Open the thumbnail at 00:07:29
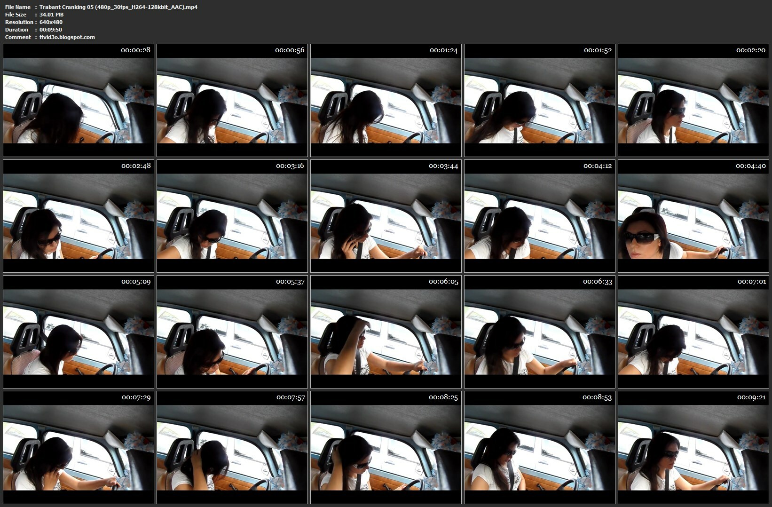The image size is (772, 507). pyautogui.click(x=79, y=447)
